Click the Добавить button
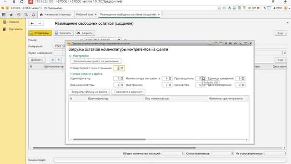Viewport: 291px width, 164px height. tap(37, 60)
